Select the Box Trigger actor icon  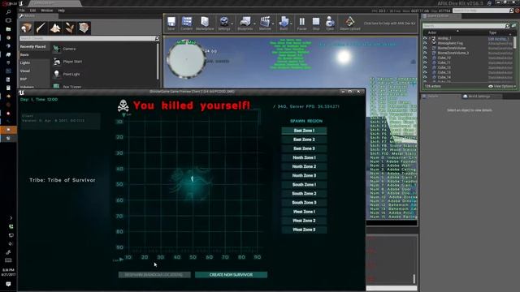57,87
